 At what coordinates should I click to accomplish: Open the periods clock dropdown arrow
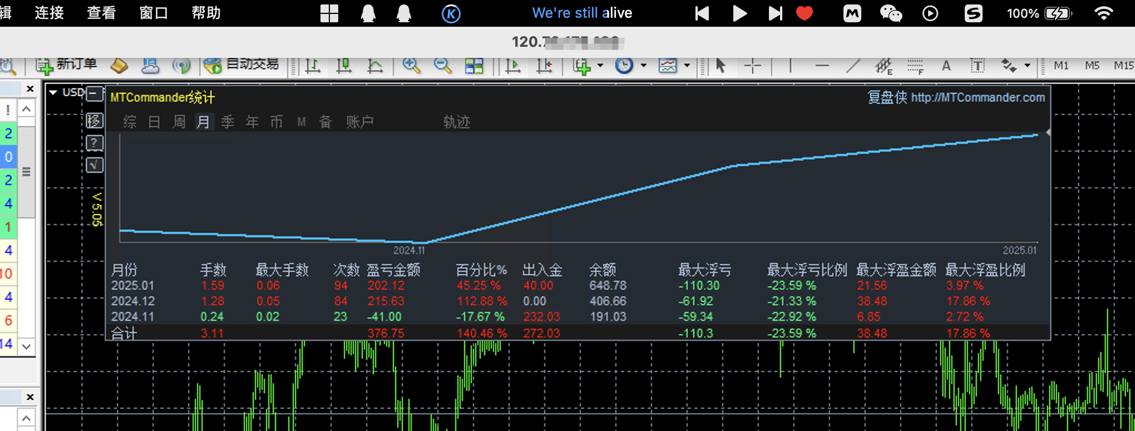pyautogui.click(x=644, y=66)
